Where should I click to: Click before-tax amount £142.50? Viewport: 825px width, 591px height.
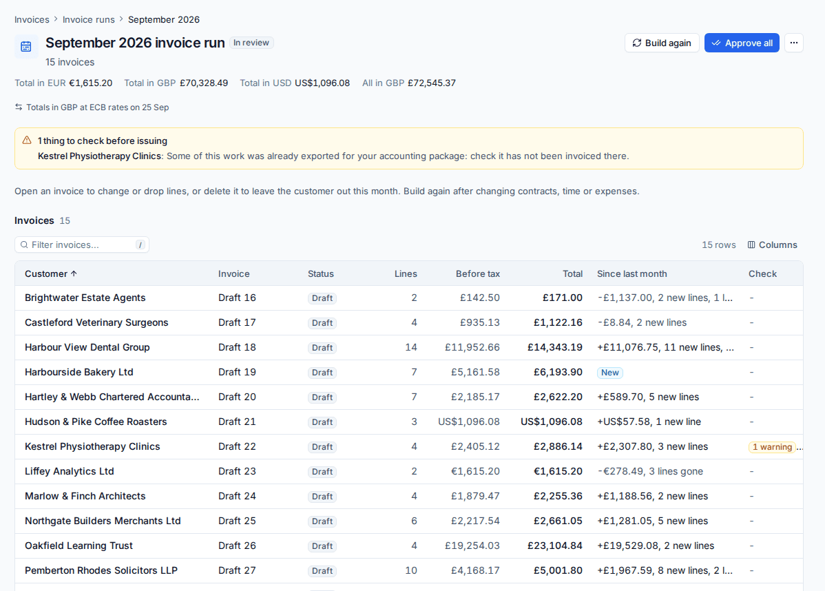[480, 298]
